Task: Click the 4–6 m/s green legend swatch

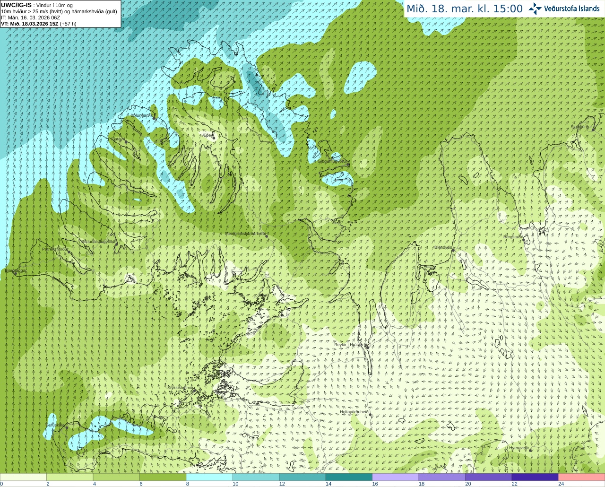Action: (x=116, y=477)
